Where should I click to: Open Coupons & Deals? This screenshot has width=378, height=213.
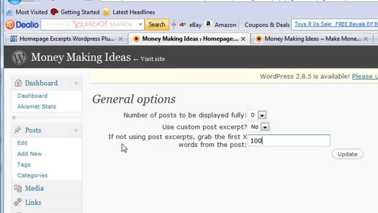[x=267, y=25]
